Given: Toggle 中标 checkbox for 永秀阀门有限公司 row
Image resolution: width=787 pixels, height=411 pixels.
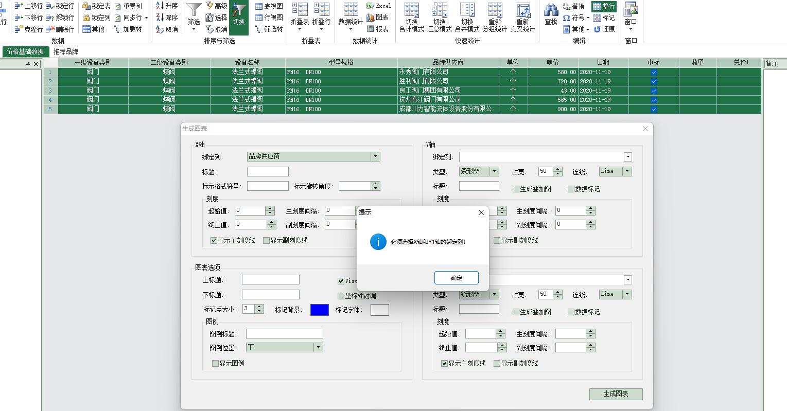Looking at the screenshot, I should coord(654,72).
